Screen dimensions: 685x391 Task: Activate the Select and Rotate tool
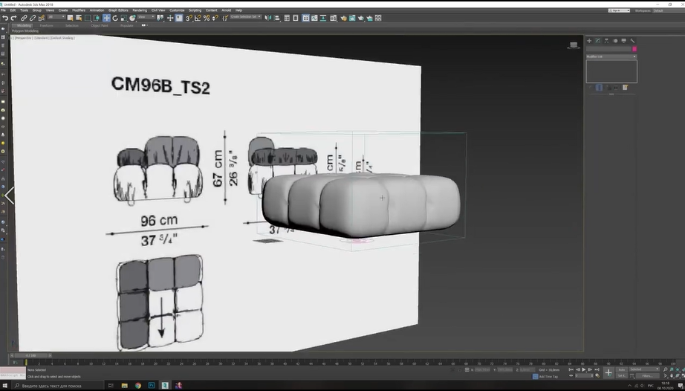[x=115, y=18]
